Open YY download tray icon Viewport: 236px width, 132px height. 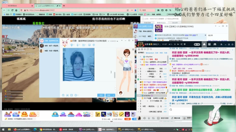click(221, 44)
